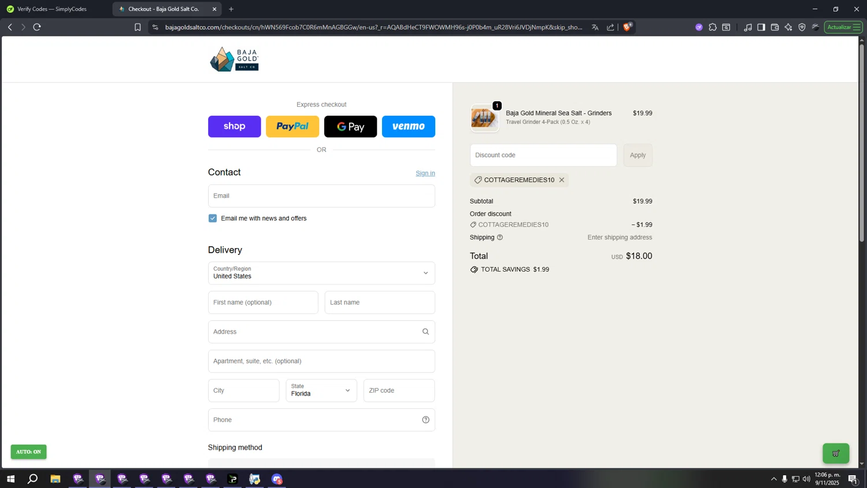Image resolution: width=867 pixels, height=488 pixels.
Task: Focus the First name (optional) field
Action: pyautogui.click(x=263, y=302)
